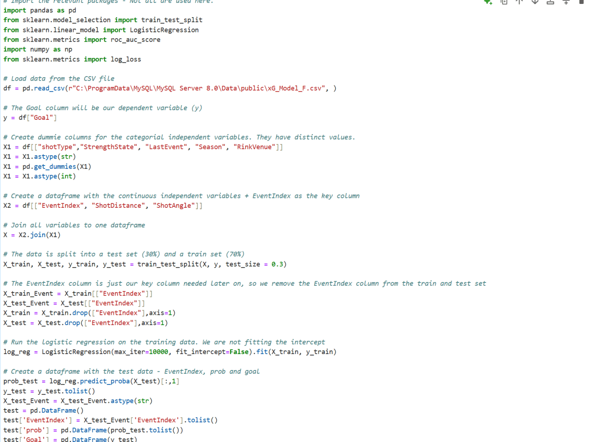Copy the current notebook cell
This screenshot has height=442, width=589.
(x=504, y=3)
